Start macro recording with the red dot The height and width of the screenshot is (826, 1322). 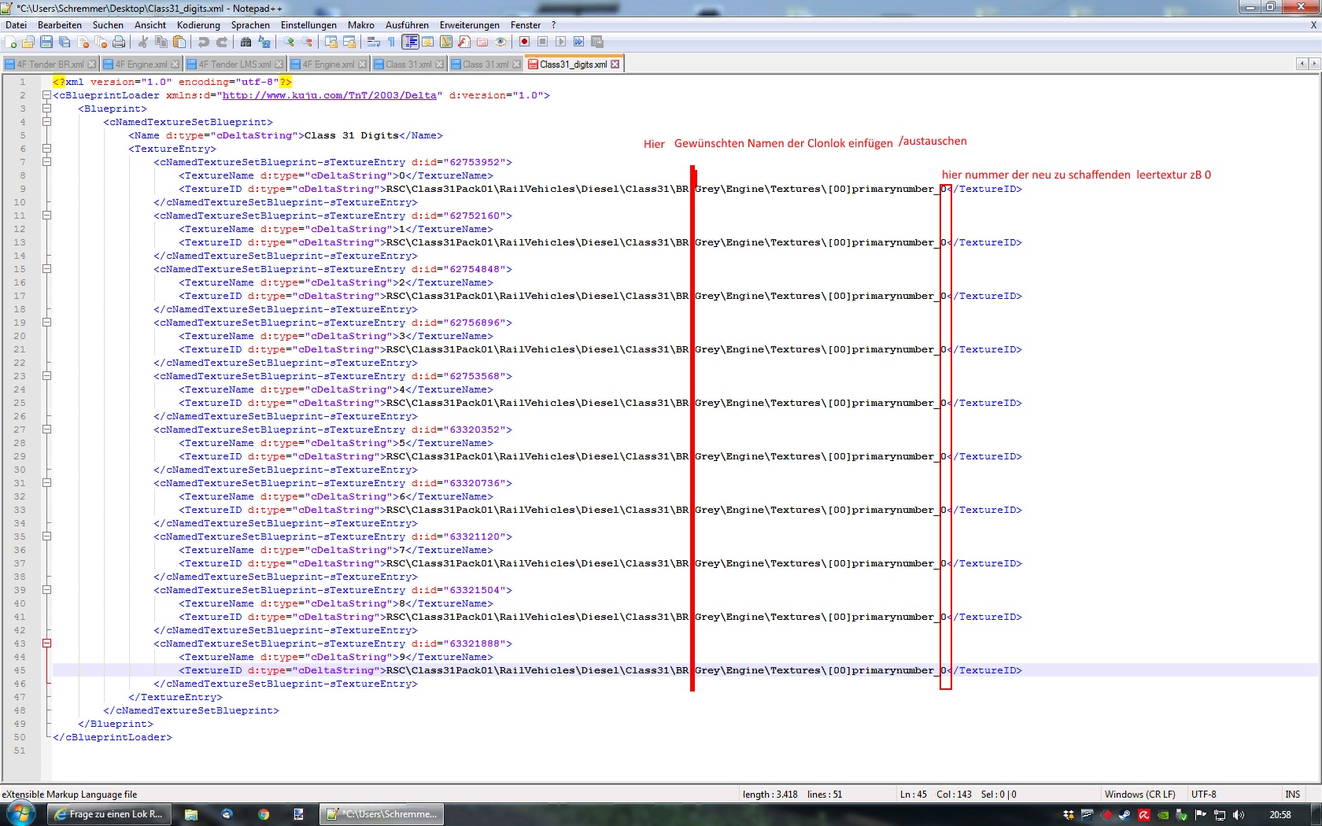coord(524,42)
